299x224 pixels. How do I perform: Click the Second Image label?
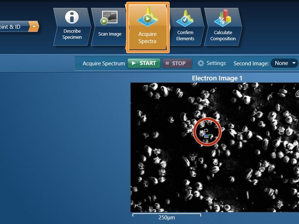[x=251, y=63]
